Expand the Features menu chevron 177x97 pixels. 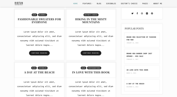(93, 4)
